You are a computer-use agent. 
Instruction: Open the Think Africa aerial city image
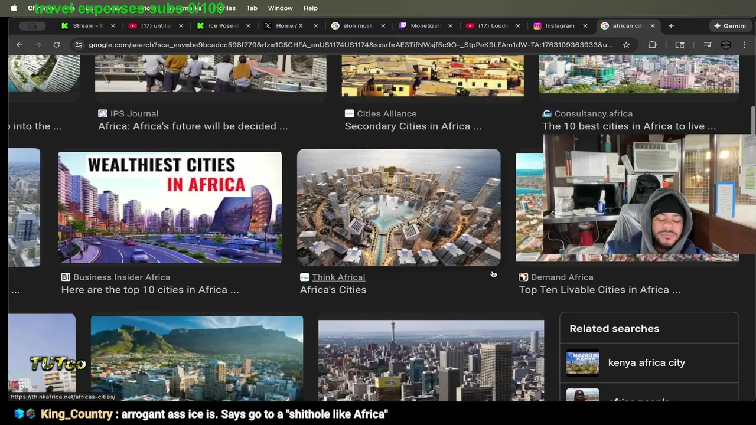399,207
